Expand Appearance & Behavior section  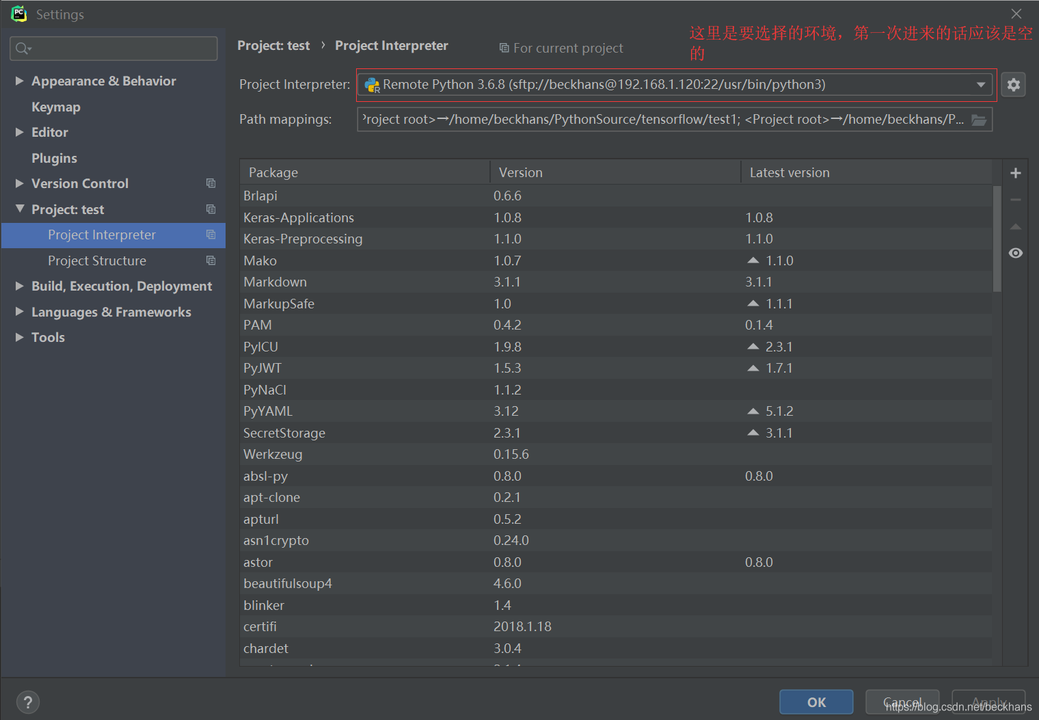tap(20, 81)
